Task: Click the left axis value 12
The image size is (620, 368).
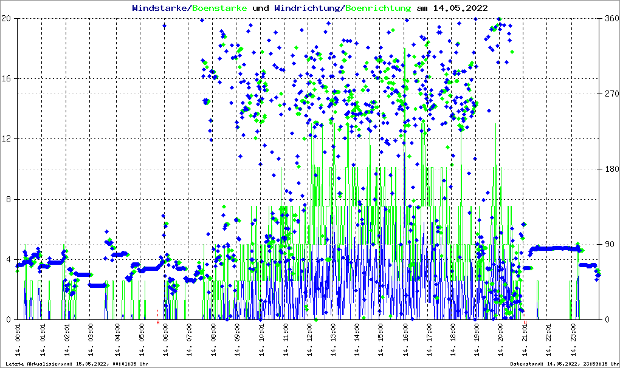Action: [x=7, y=139]
